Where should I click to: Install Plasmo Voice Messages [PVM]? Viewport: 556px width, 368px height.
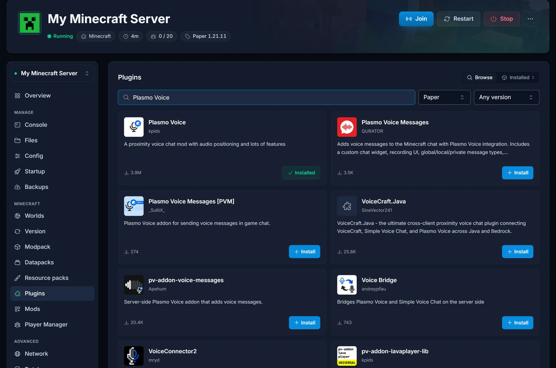tap(304, 252)
